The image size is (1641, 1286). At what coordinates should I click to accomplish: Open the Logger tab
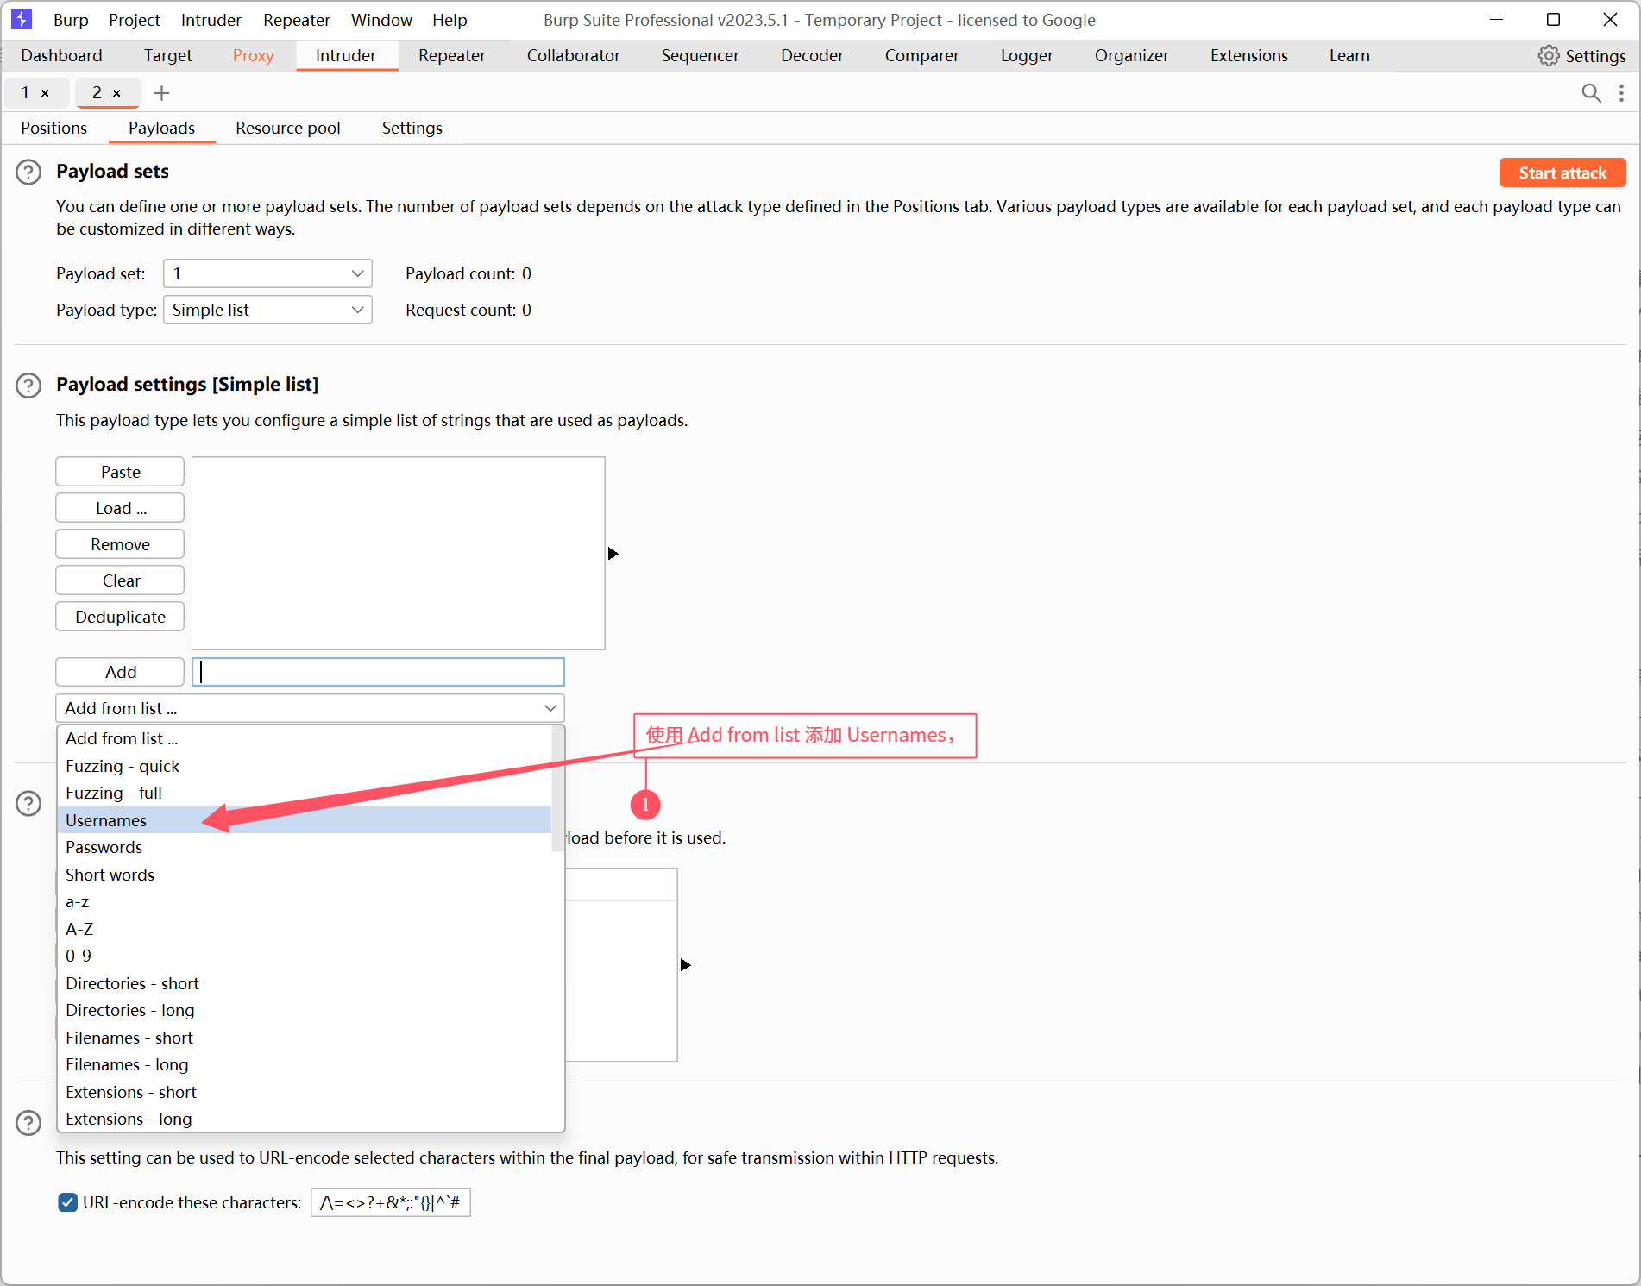pyautogui.click(x=1027, y=56)
